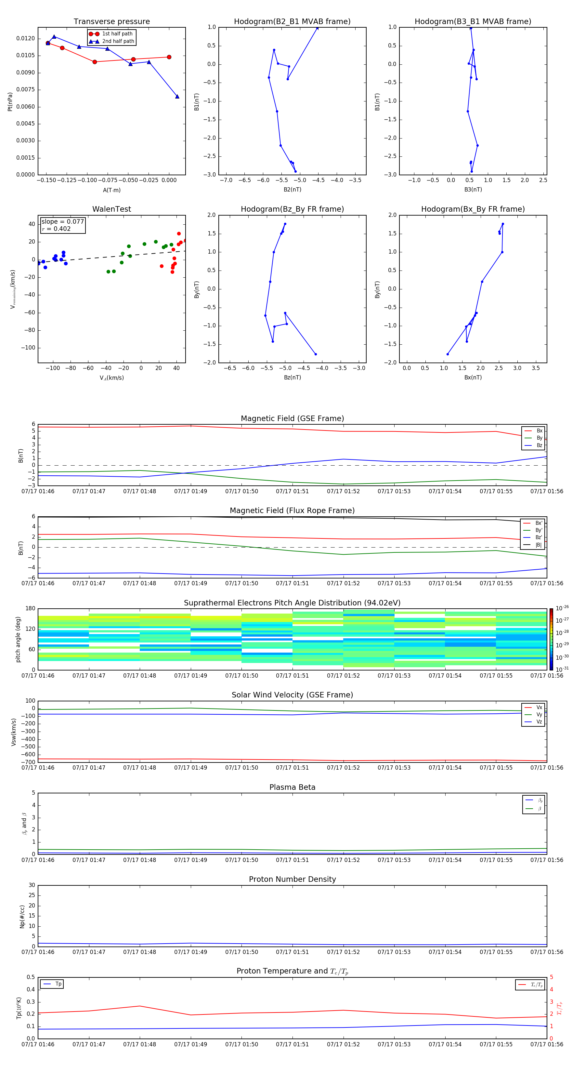Click the dashed fit line in WalenTest plot
The height and width of the screenshot is (1073, 585).
[111, 257]
